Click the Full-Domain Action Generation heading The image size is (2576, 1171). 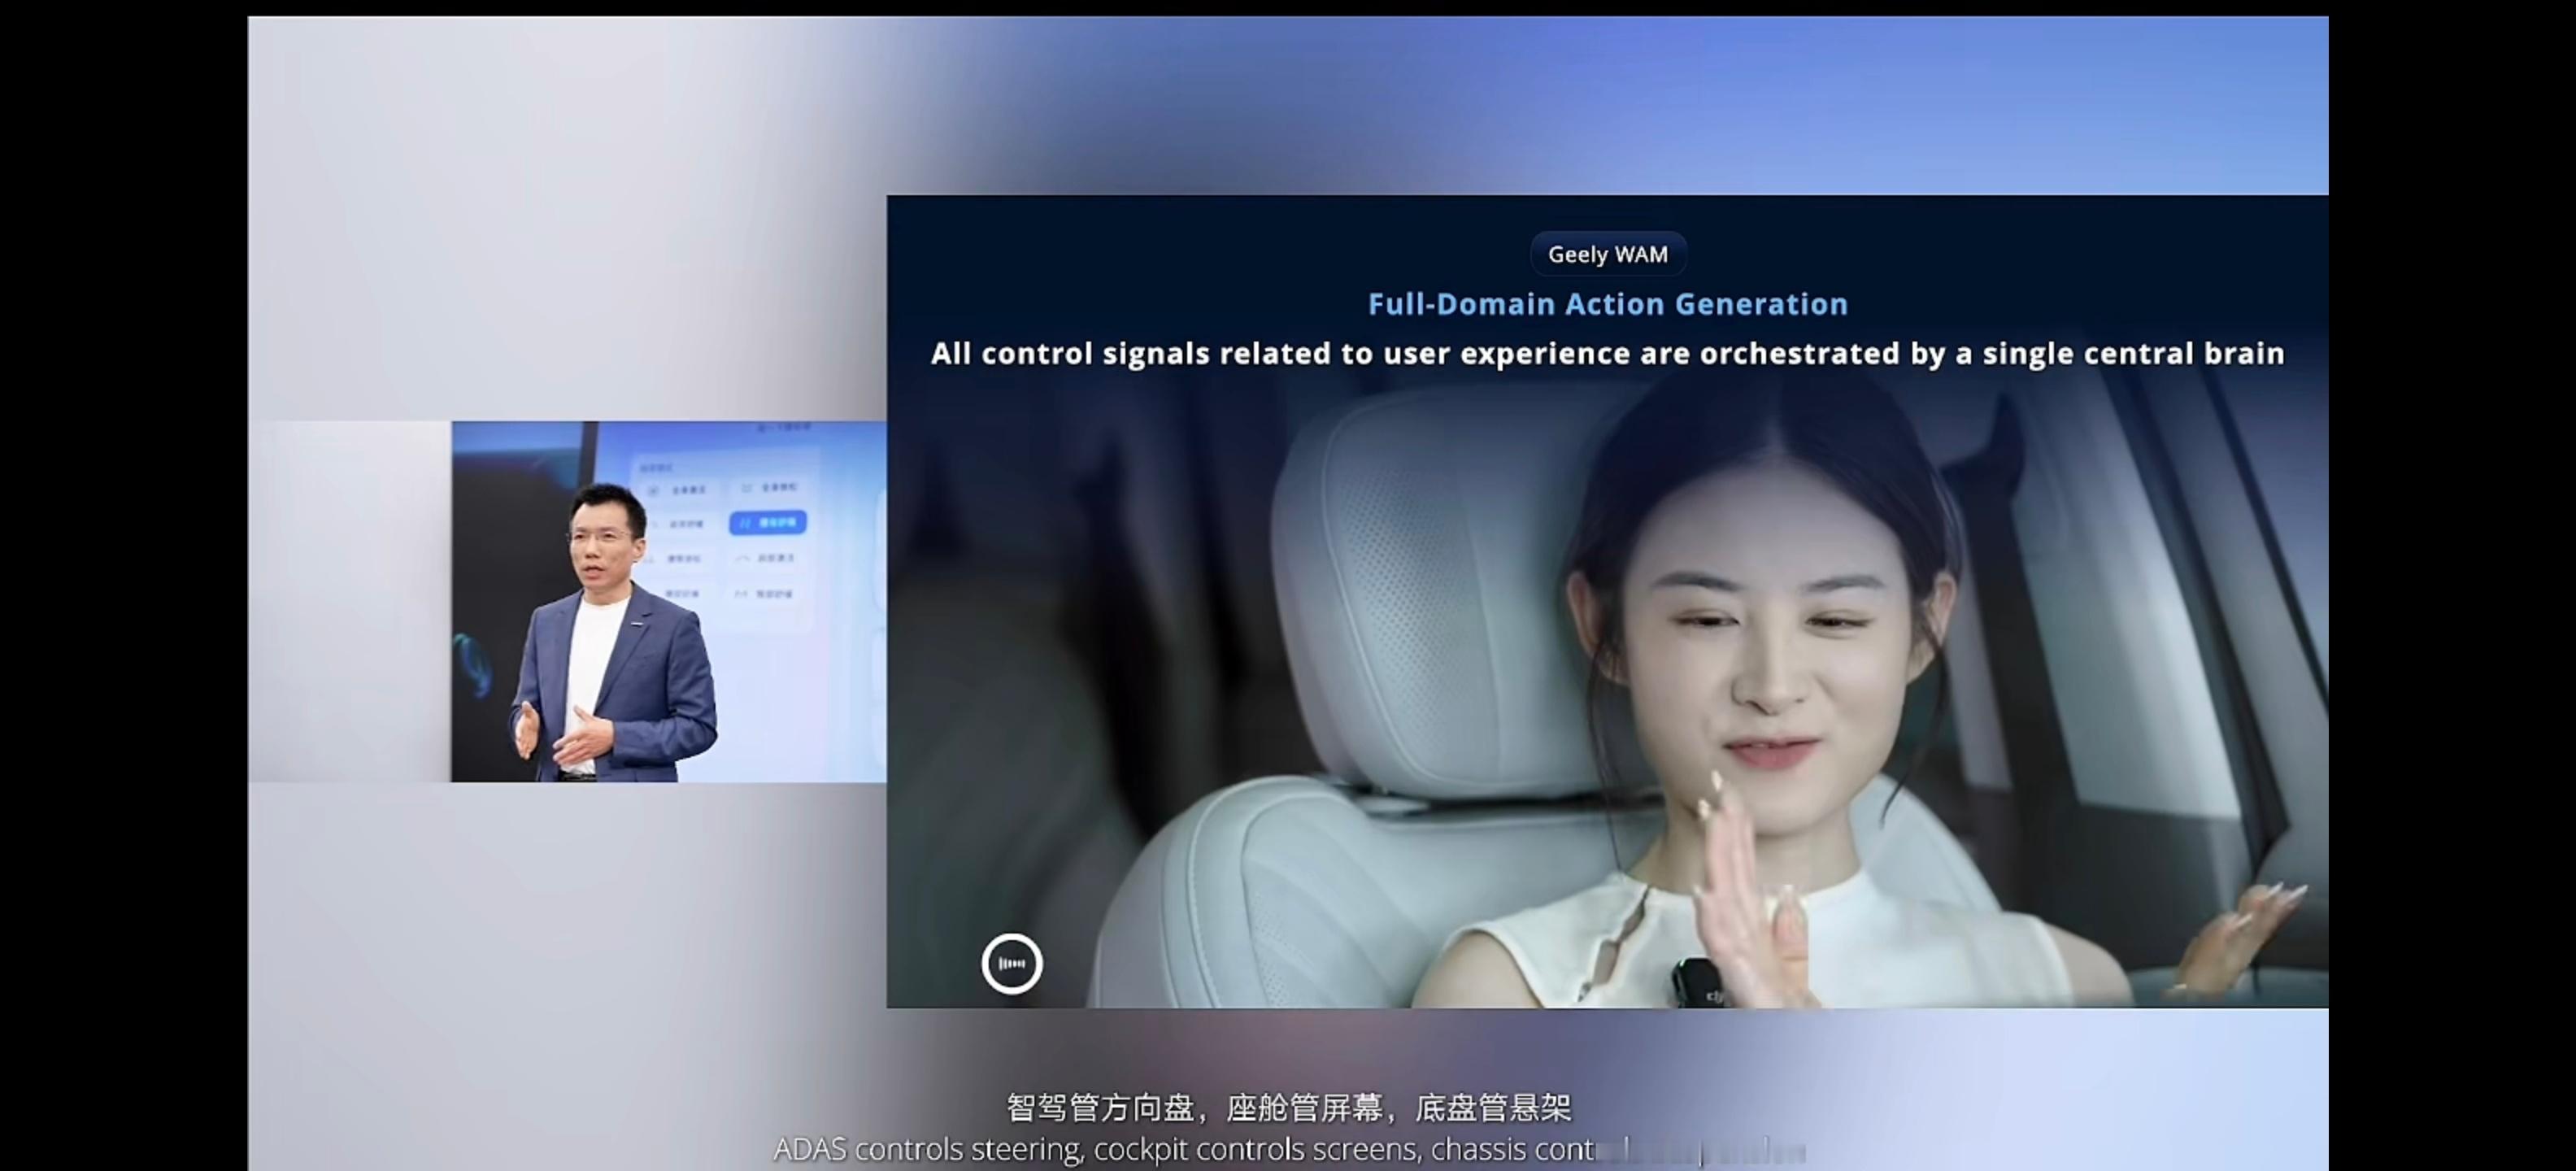click(x=1607, y=304)
